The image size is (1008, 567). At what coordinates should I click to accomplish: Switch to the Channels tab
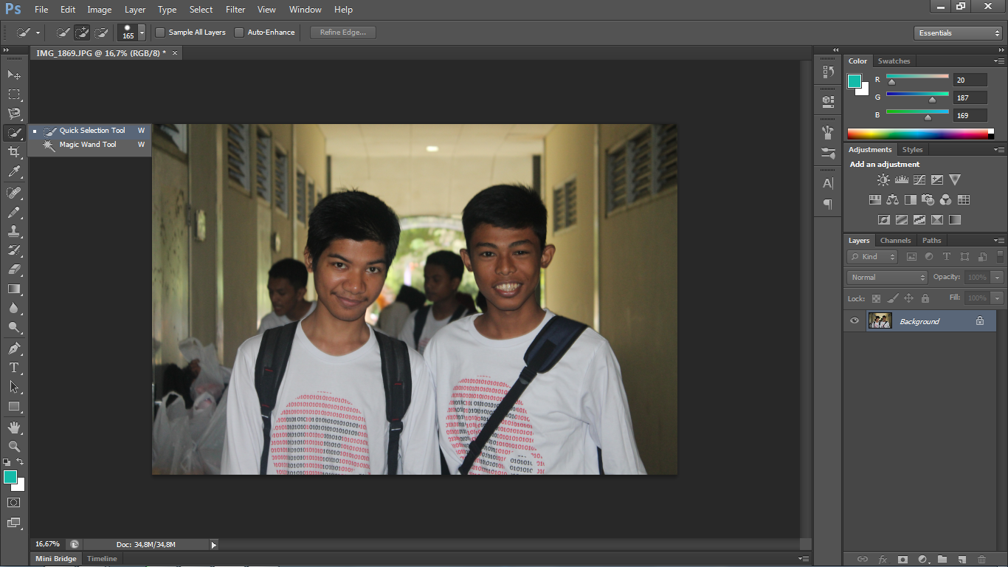pos(895,240)
